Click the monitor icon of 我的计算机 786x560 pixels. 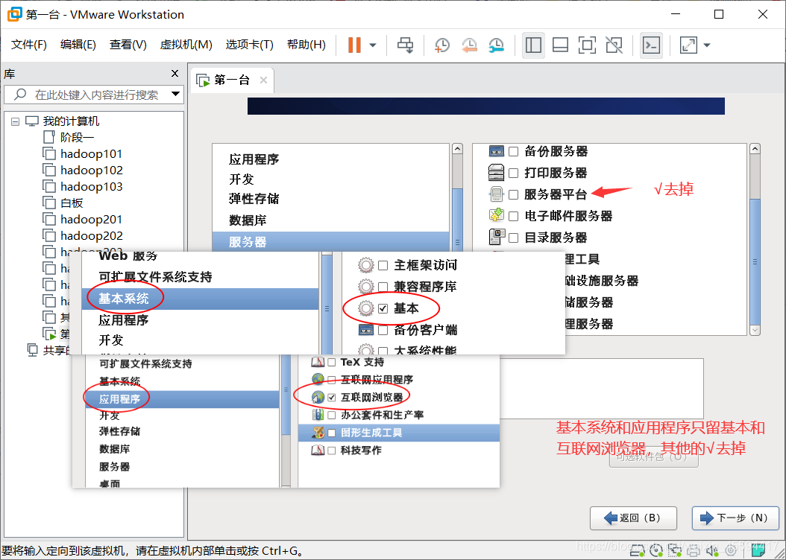pyautogui.click(x=32, y=121)
